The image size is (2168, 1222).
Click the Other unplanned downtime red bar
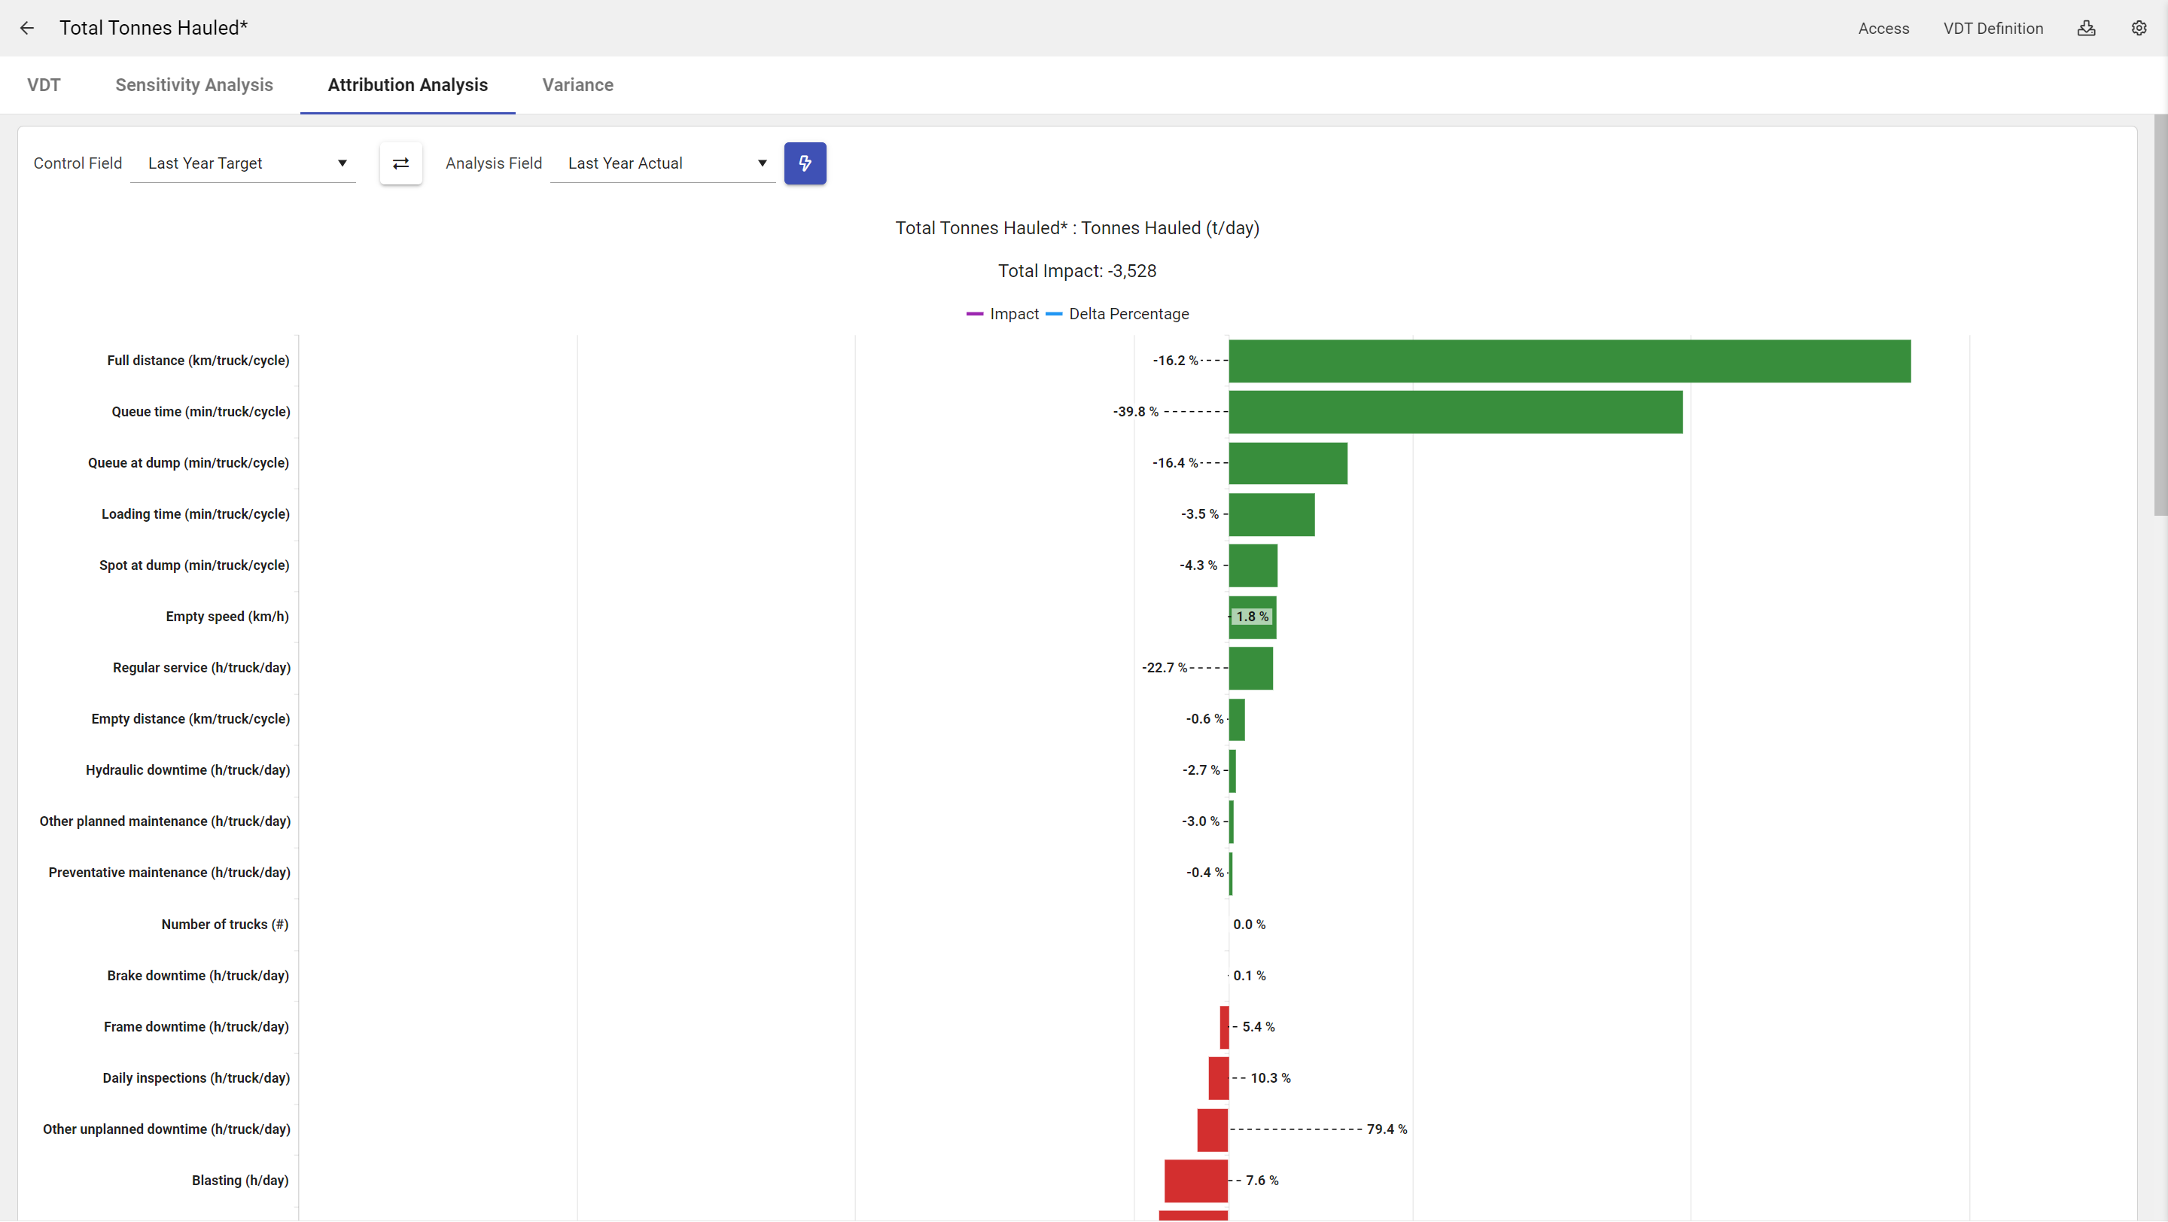click(x=1212, y=1129)
